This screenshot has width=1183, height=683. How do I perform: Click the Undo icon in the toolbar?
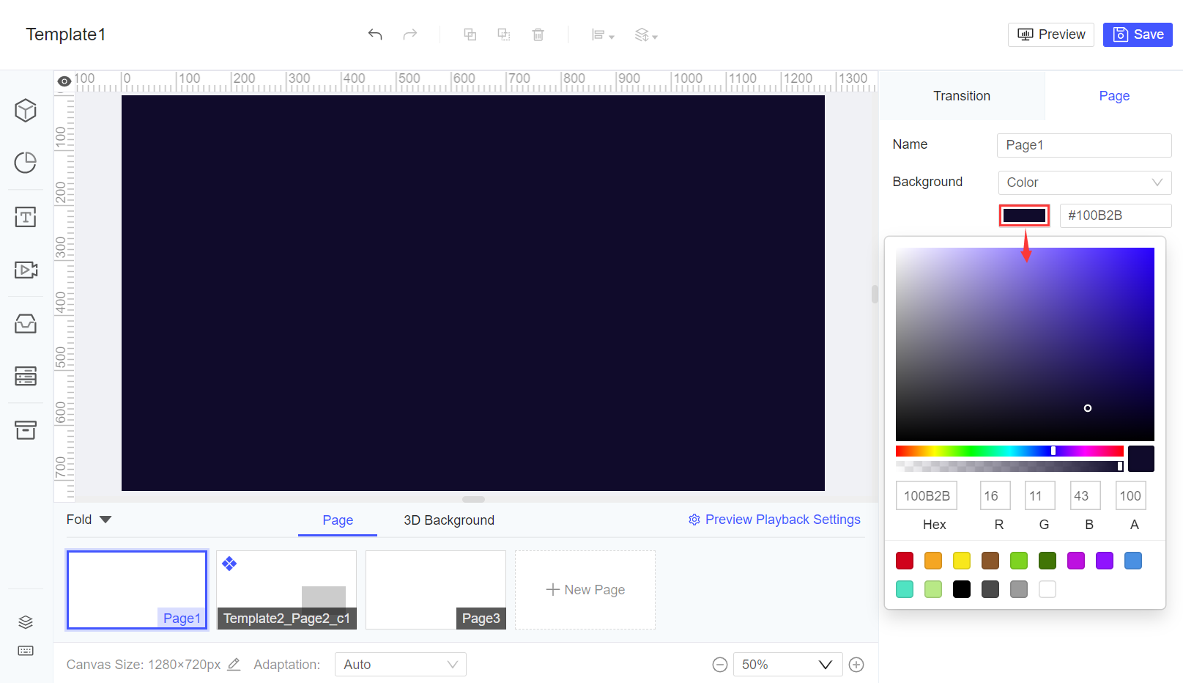click(374, 34)
